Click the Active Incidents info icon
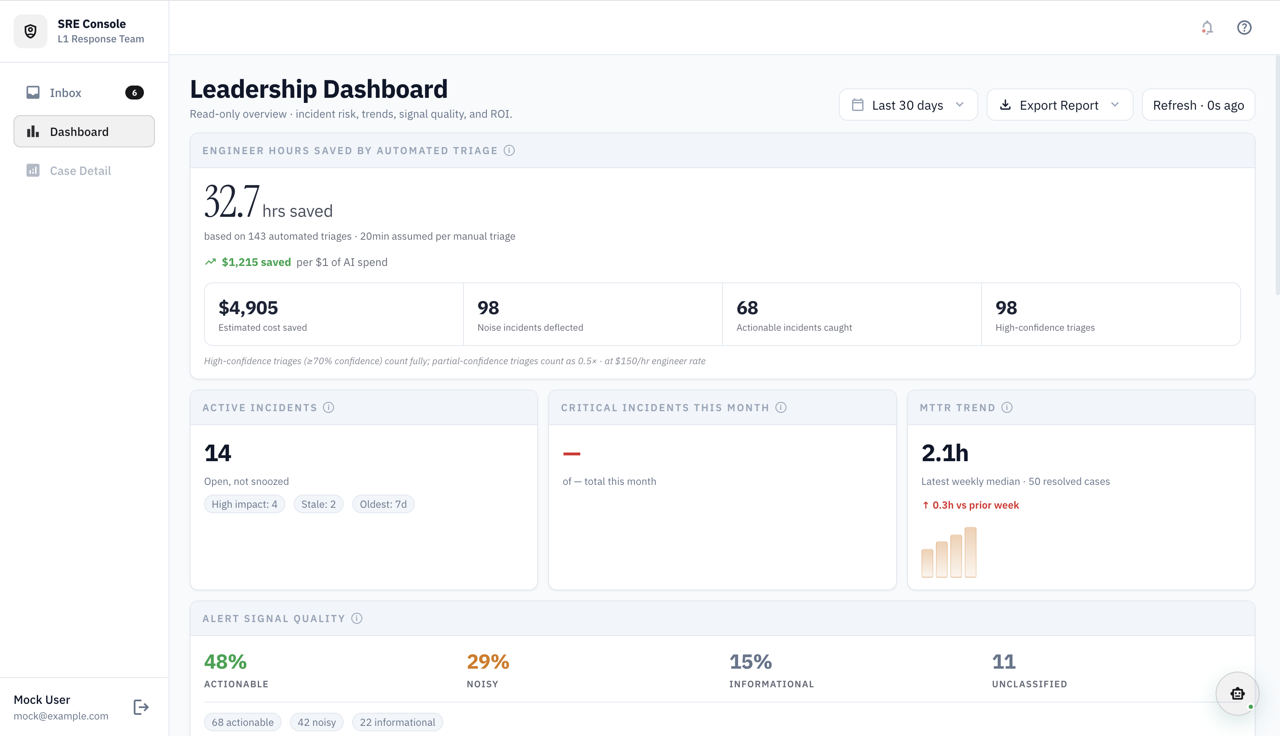This screenshot has width=1280, height=736. pyautogui.click(x=329, y=407)
